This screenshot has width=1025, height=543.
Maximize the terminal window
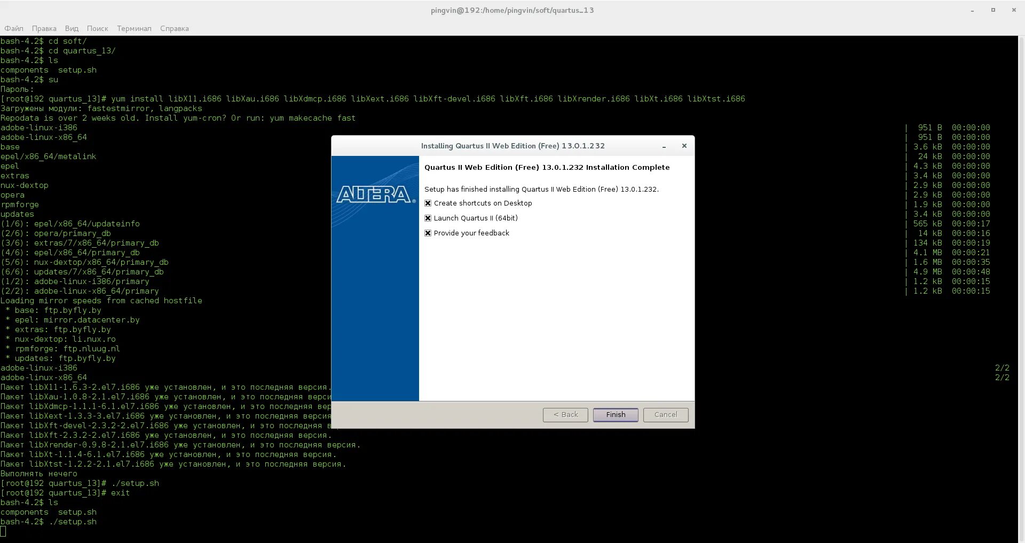coord(993,10)
